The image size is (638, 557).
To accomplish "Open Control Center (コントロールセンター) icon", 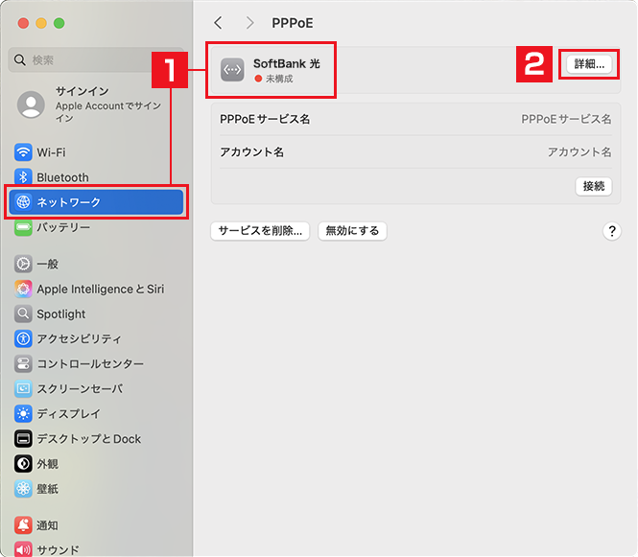I will tap(23, 364).
